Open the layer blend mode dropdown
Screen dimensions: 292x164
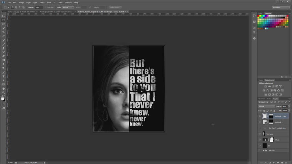pyautogui.click(x=266, y=106)
